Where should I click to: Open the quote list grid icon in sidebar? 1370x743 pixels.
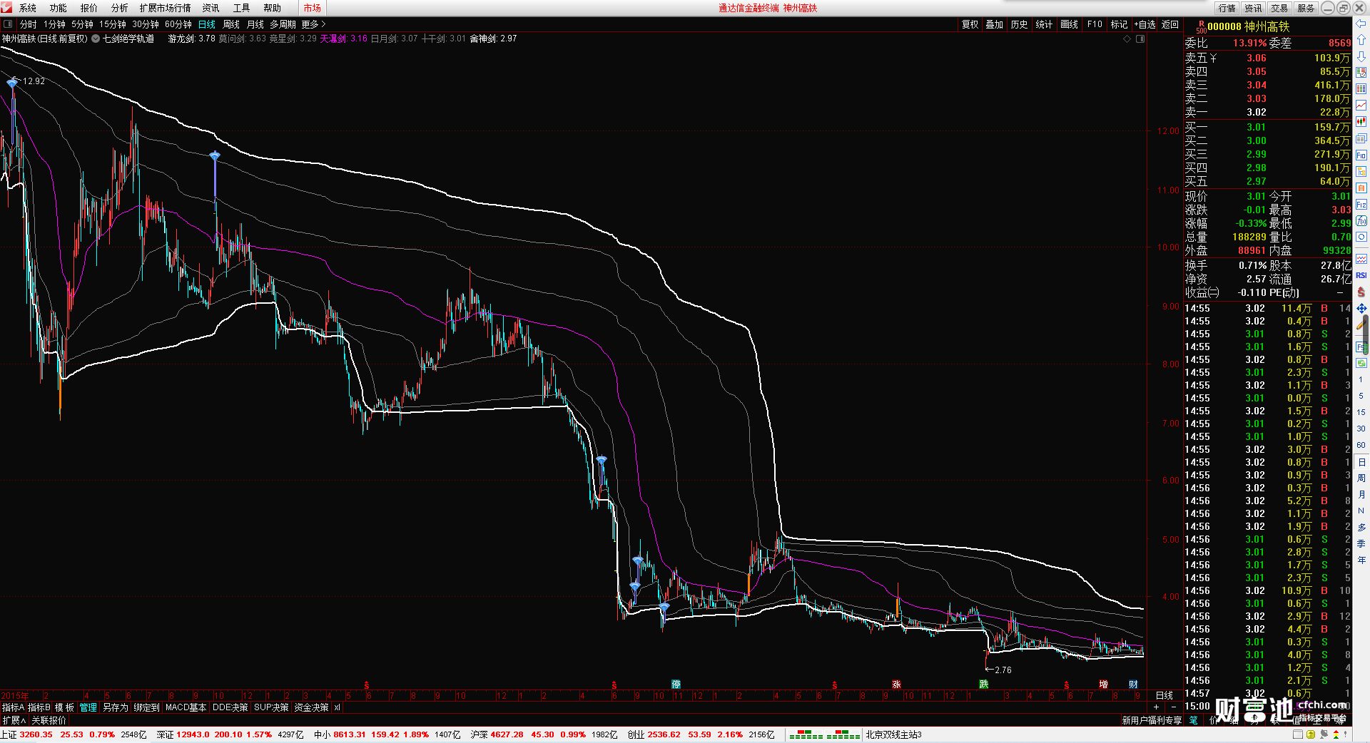pyautogui.click(x=1361, y=89)
